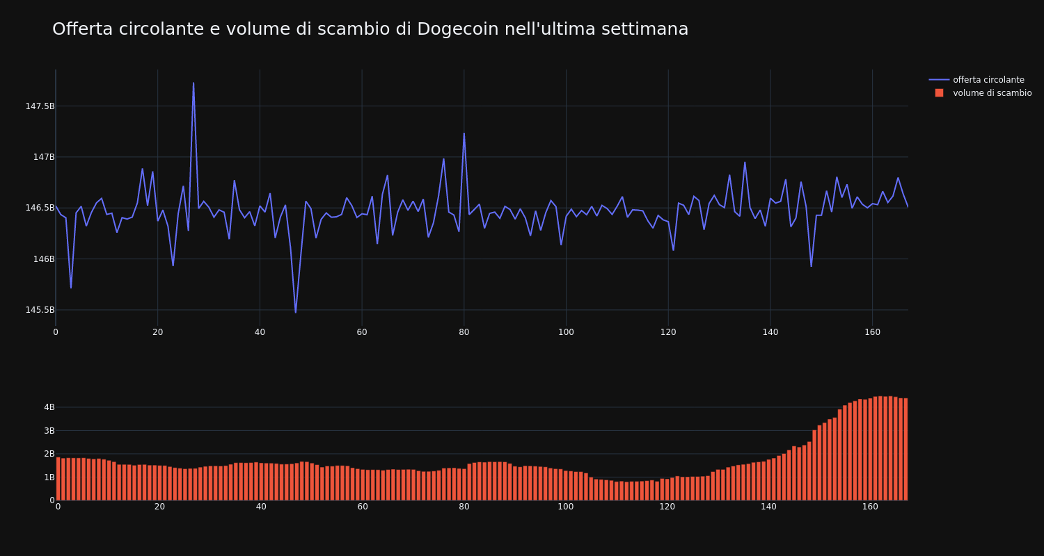Click the supply peak at x=80
The height and width of the screenshot is (556, 1044).
(x=464, y=133)
